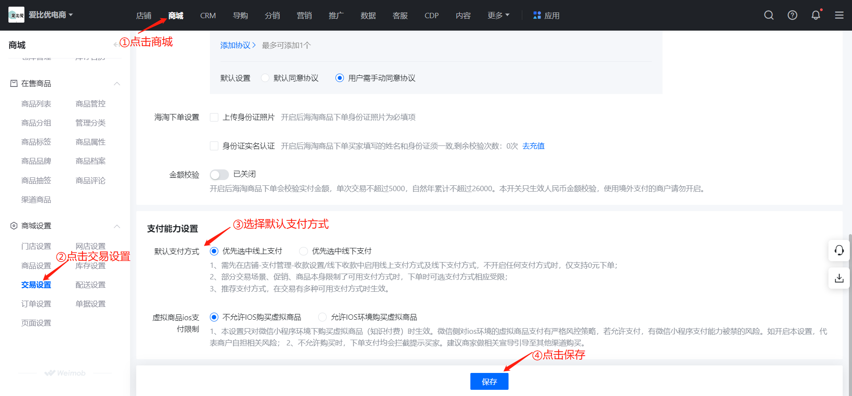Switch to the 商城 top tab
This screenshot has height=396, width=852.
[x=176, y=16]
